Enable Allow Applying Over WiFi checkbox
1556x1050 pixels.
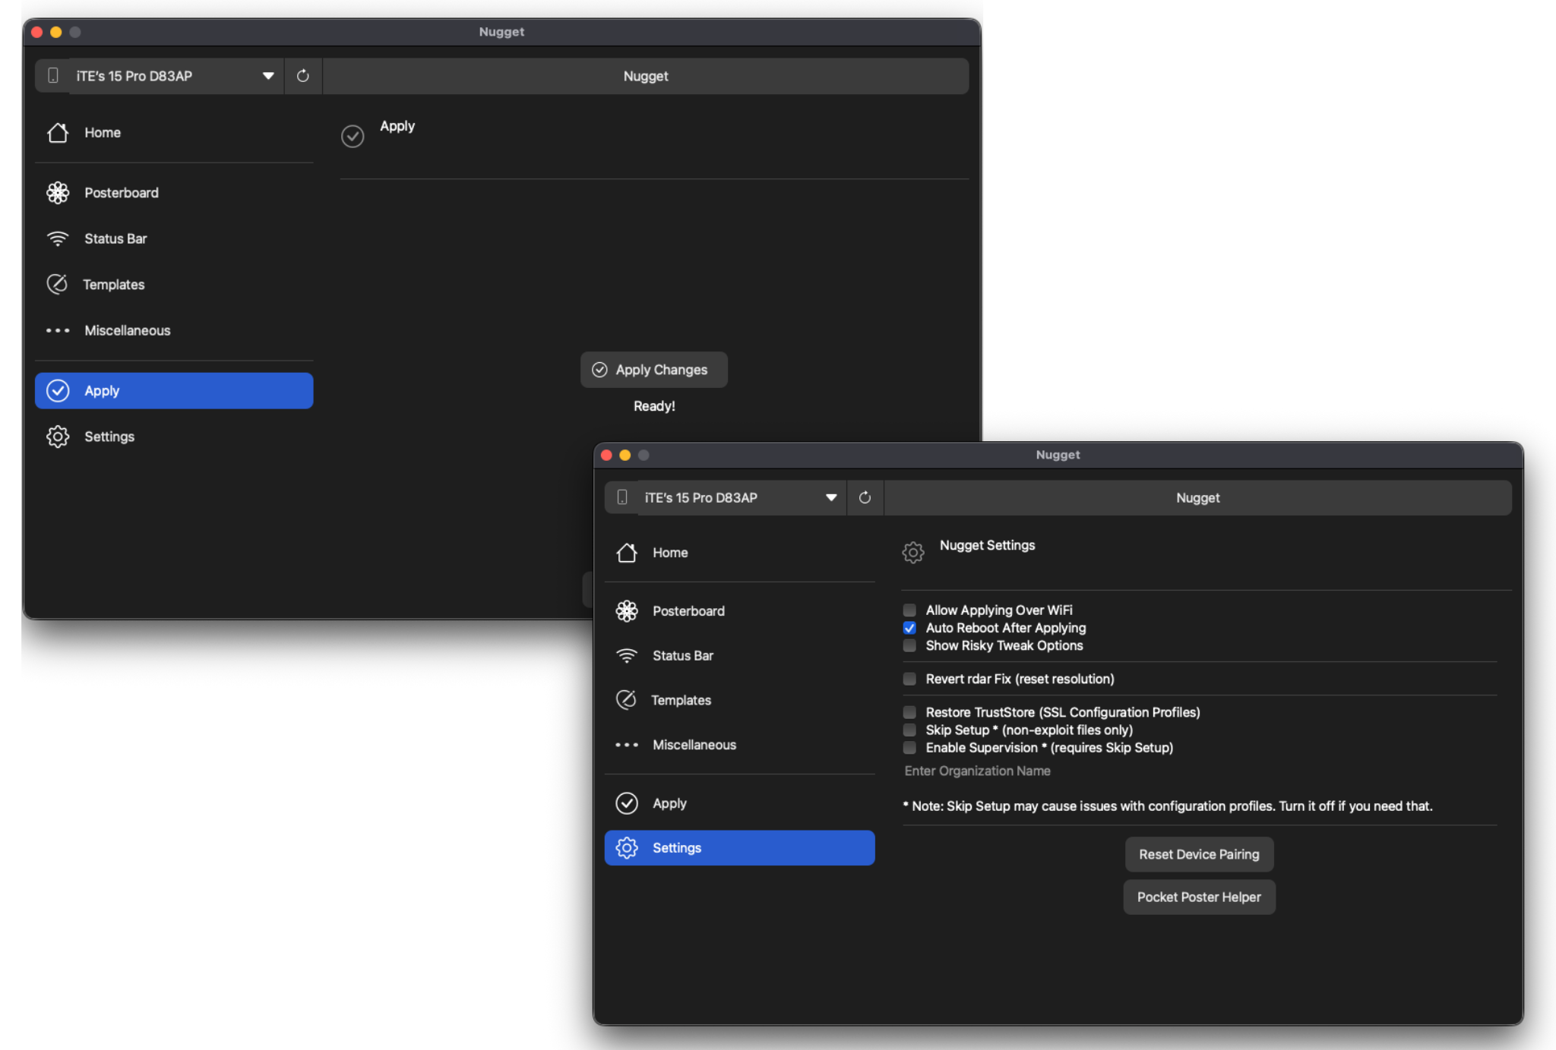coord(909,610)
